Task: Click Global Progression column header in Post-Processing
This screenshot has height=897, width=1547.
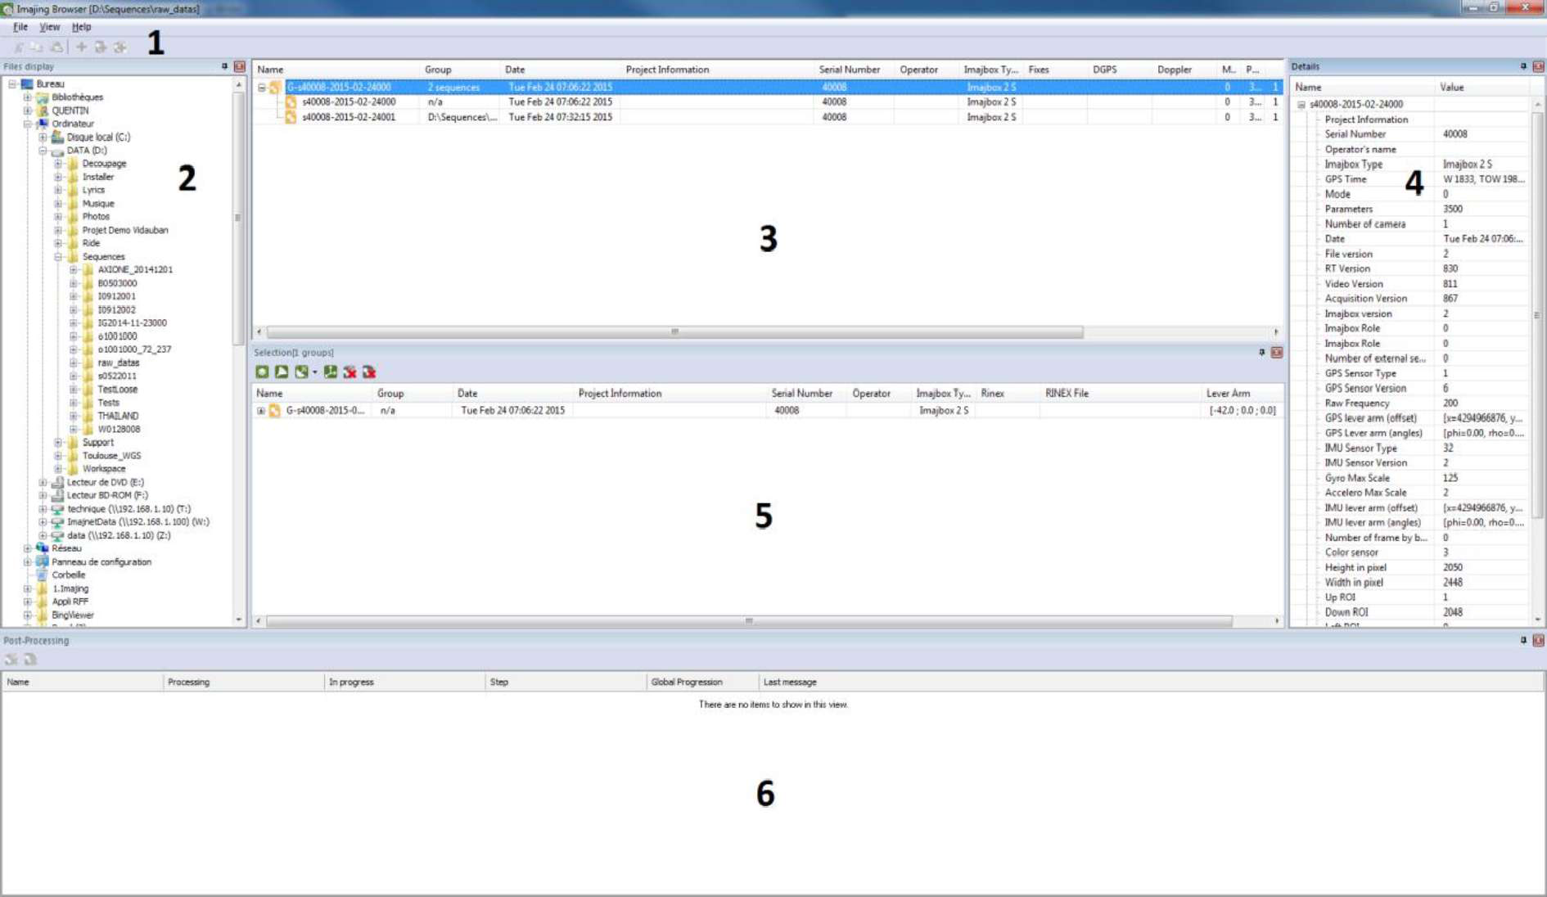Action: pos(701,682)
